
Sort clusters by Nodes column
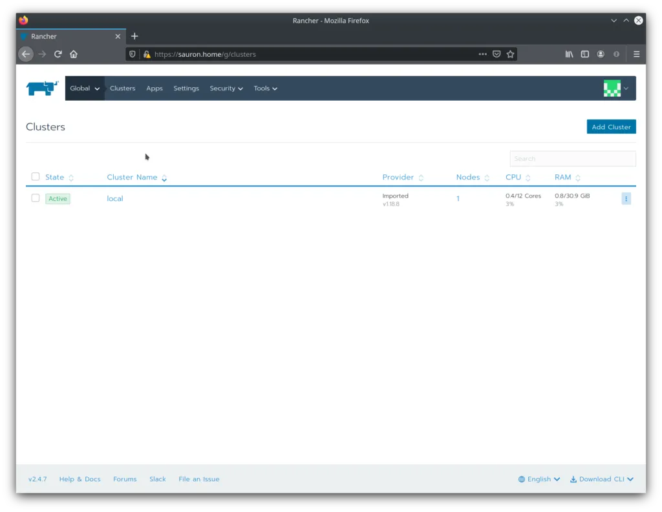tap(473, 178)
